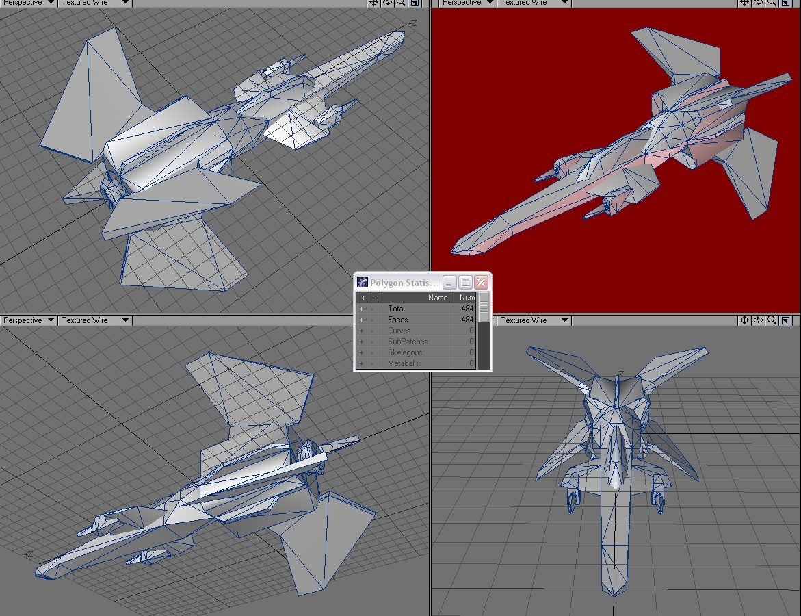The image size is (801, 616).
Task: Click the minus toggle on the Total row
Action: click(373, 309)
